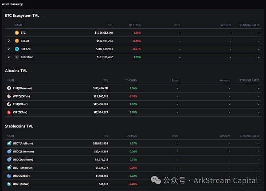The width and height of the screenshot is (266, 191).
Task: Click the USDT(Arbitrum) coin icon
Action: (x=9, y=144)
